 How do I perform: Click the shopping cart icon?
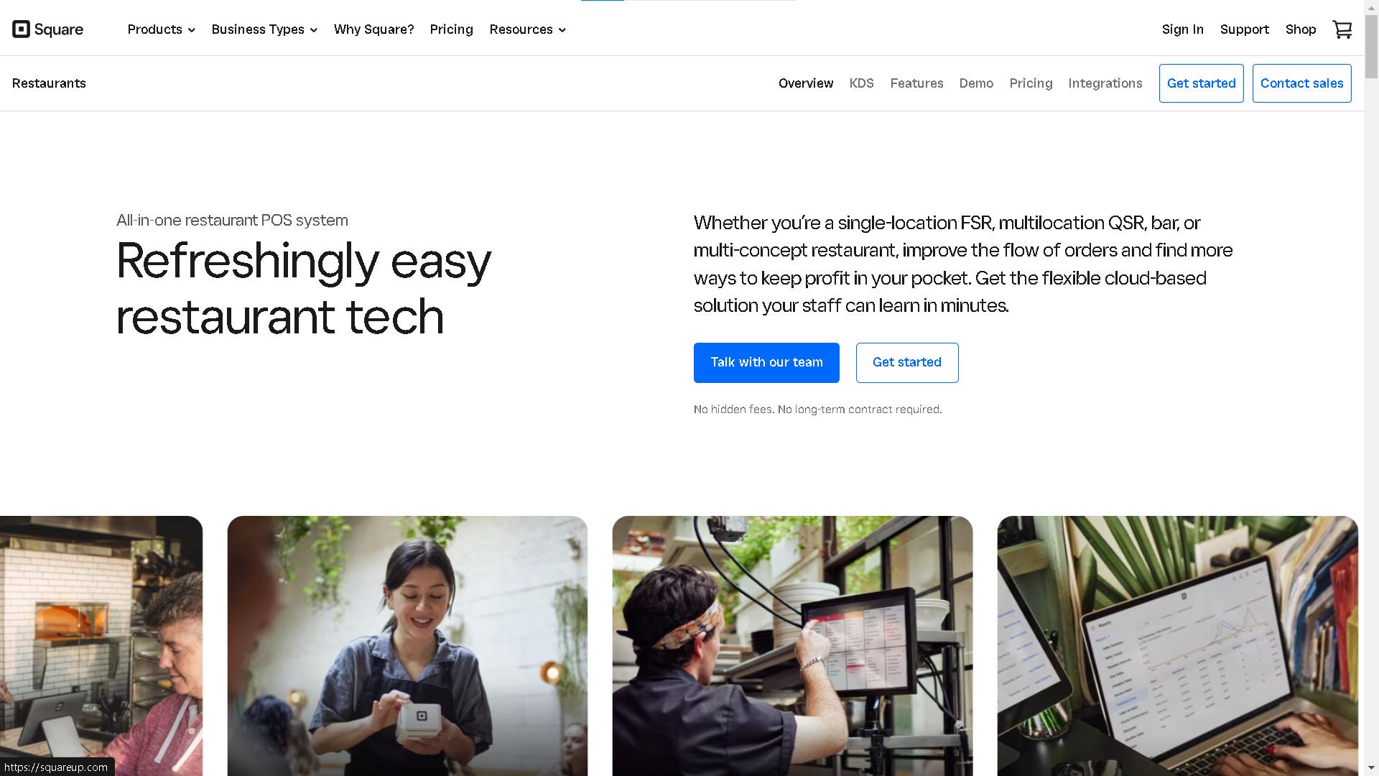point(1344,29)
